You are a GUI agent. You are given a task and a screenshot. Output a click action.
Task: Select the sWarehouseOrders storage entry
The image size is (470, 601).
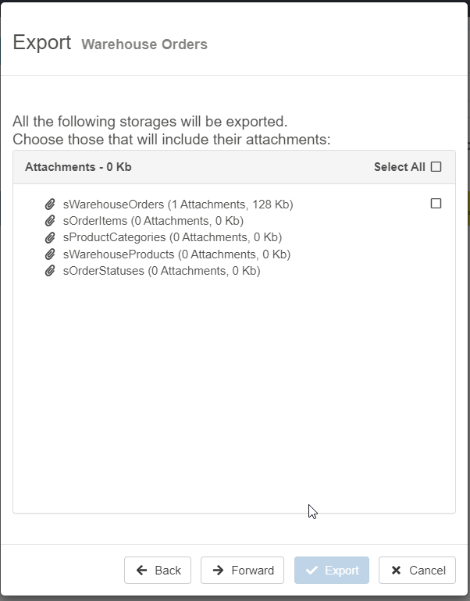[177, 204]
